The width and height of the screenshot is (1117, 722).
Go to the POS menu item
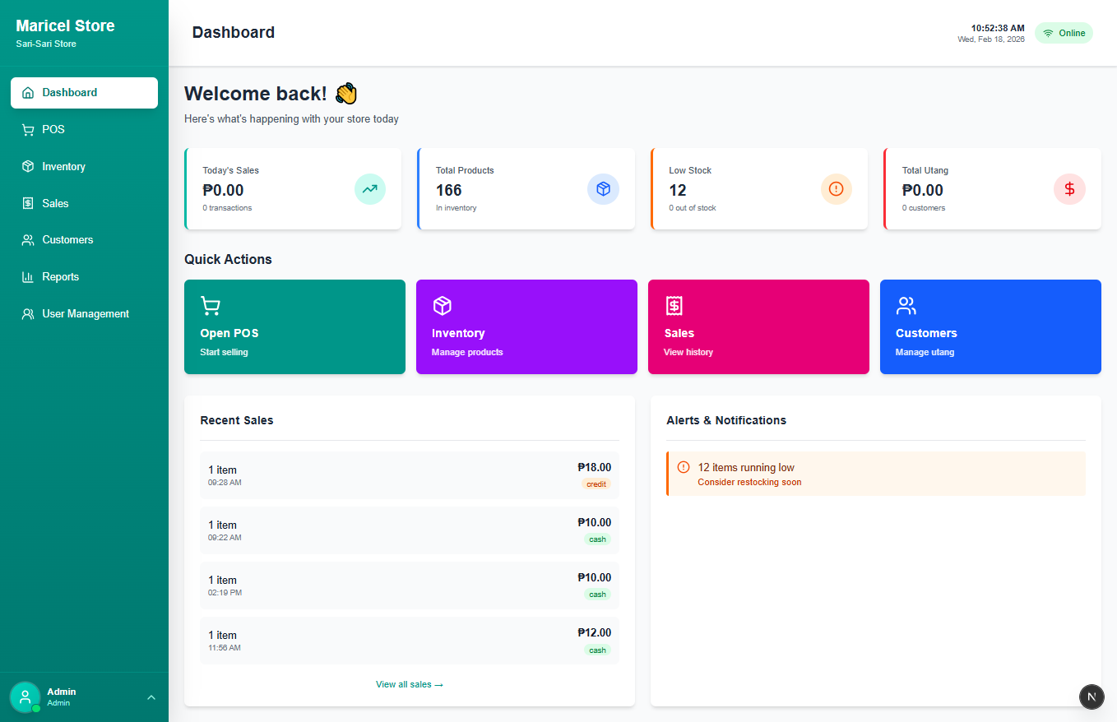tap(84, 130)
